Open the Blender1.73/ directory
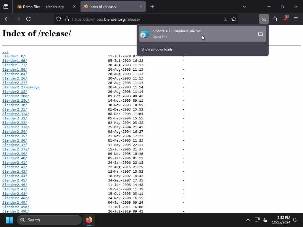This screenshot has height=227, width=303. [x=15, y=65]
